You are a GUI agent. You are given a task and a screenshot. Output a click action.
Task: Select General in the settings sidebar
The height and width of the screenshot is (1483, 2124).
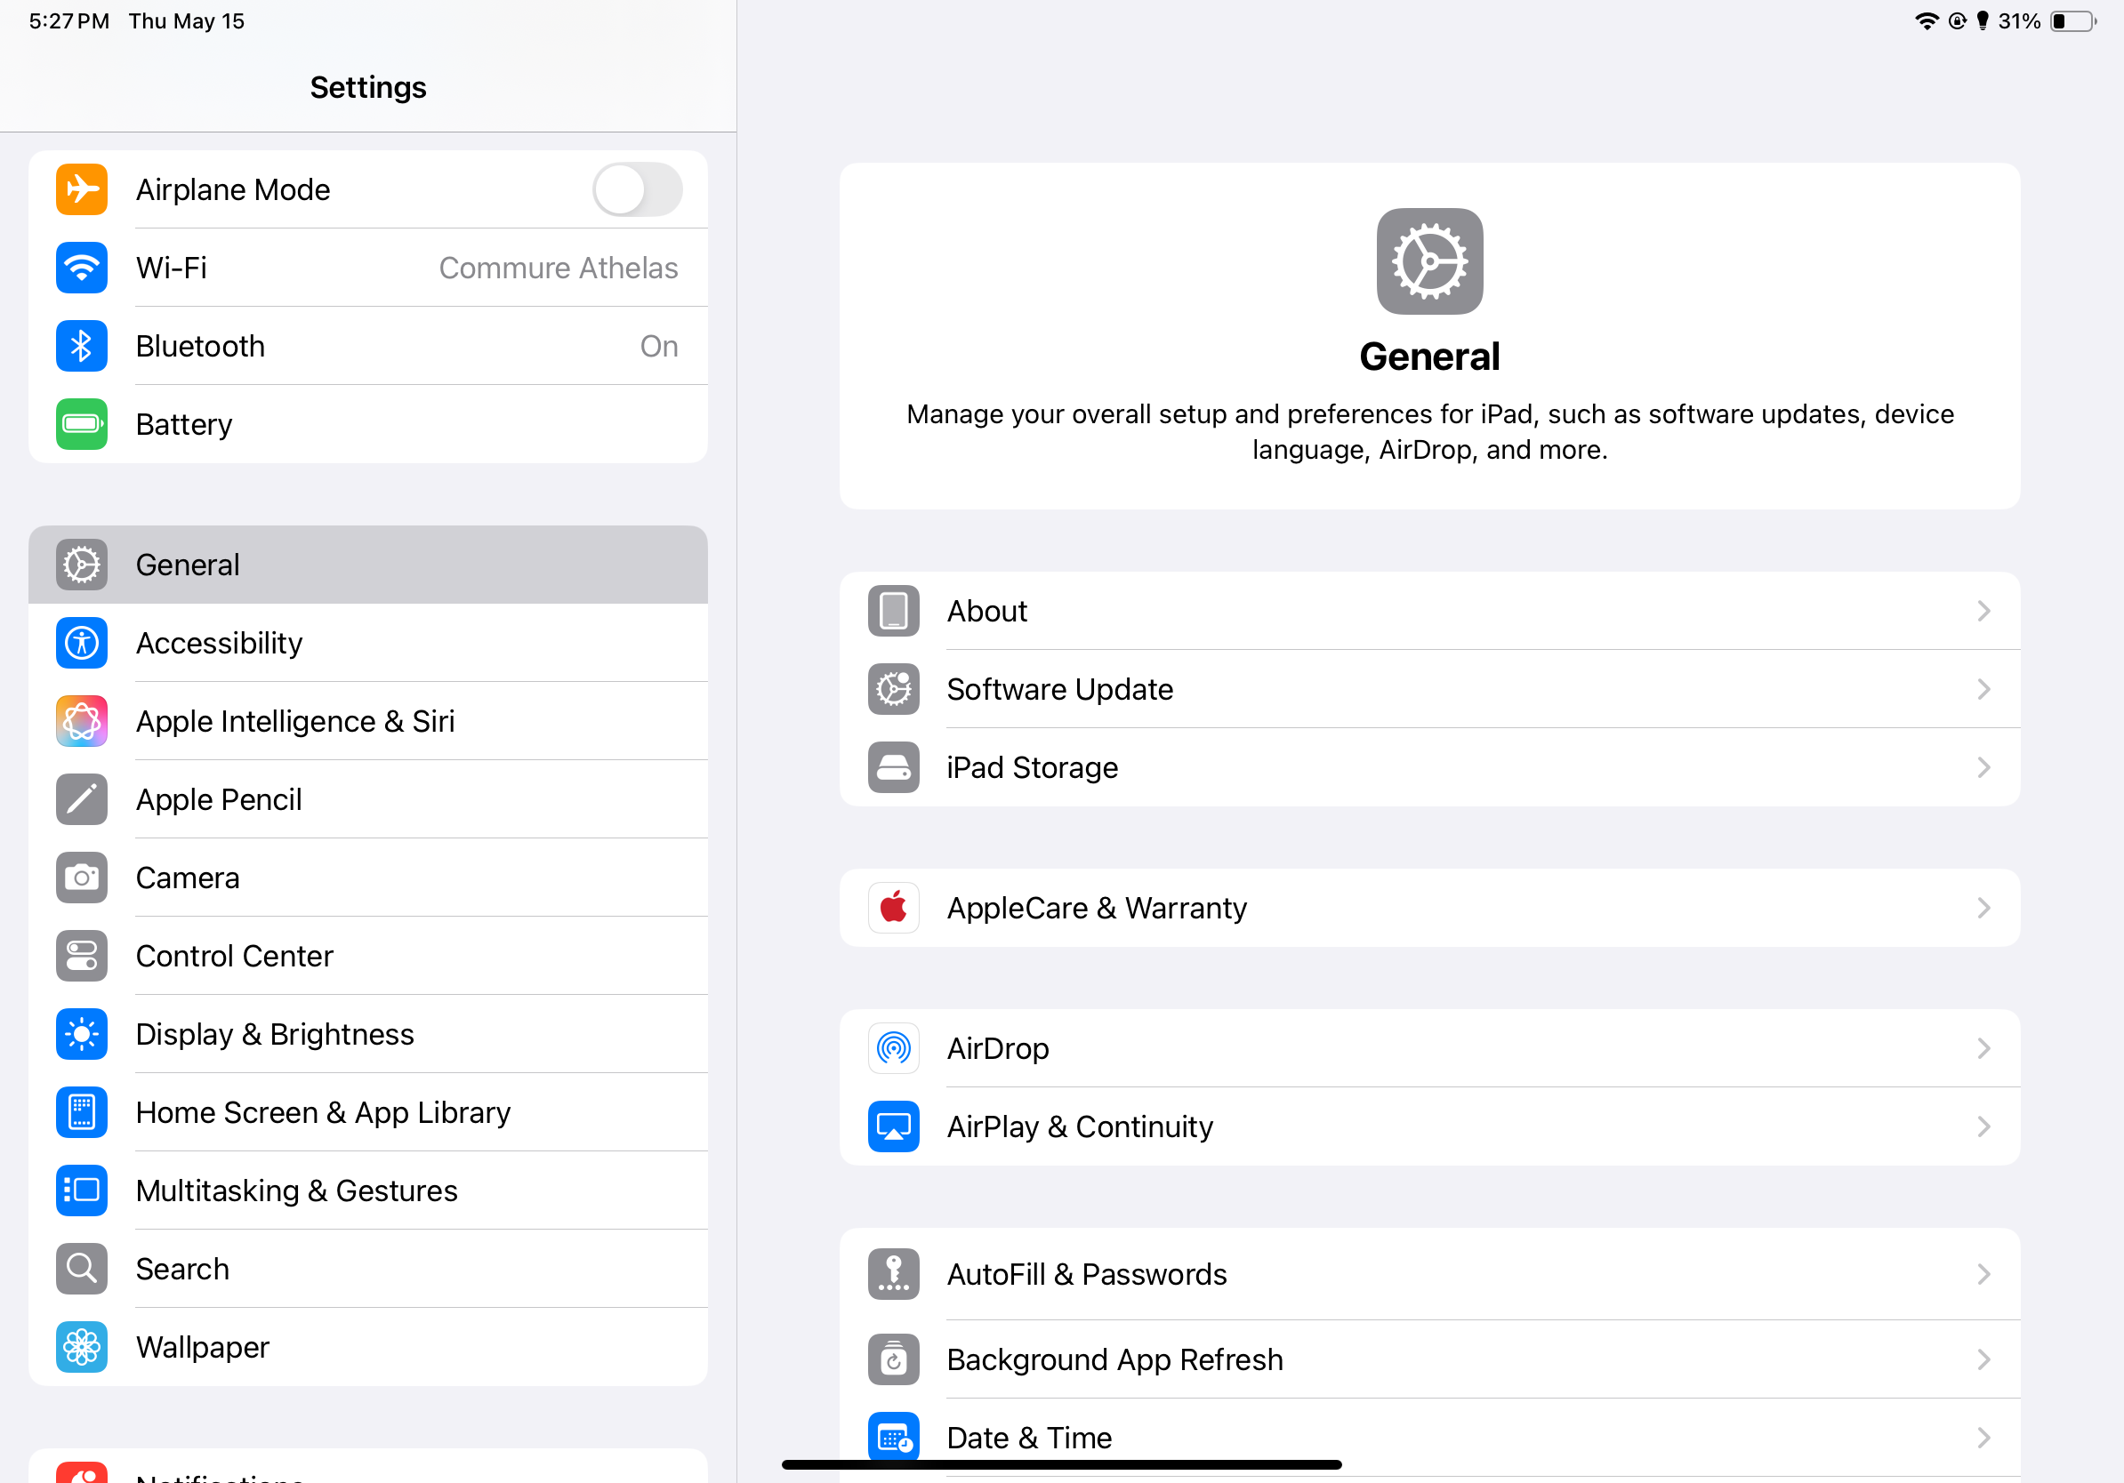(368, 565)
